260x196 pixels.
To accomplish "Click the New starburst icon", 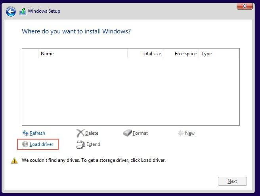I will [181, 133].
